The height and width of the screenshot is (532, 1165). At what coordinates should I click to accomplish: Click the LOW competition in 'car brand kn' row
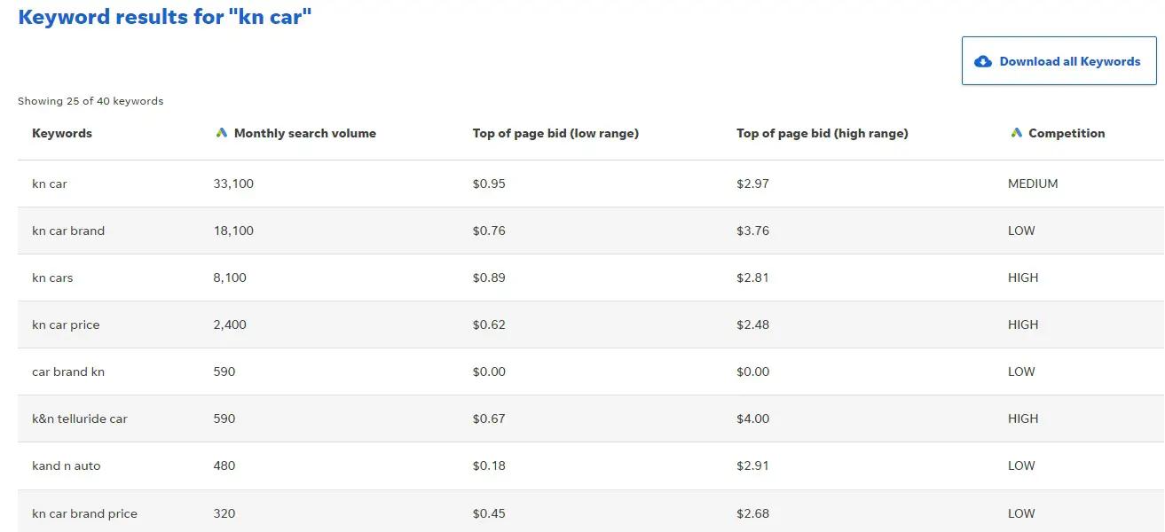[1021, 372]
